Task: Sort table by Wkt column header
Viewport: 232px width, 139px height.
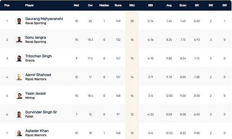Action: (x=132, y=5)
